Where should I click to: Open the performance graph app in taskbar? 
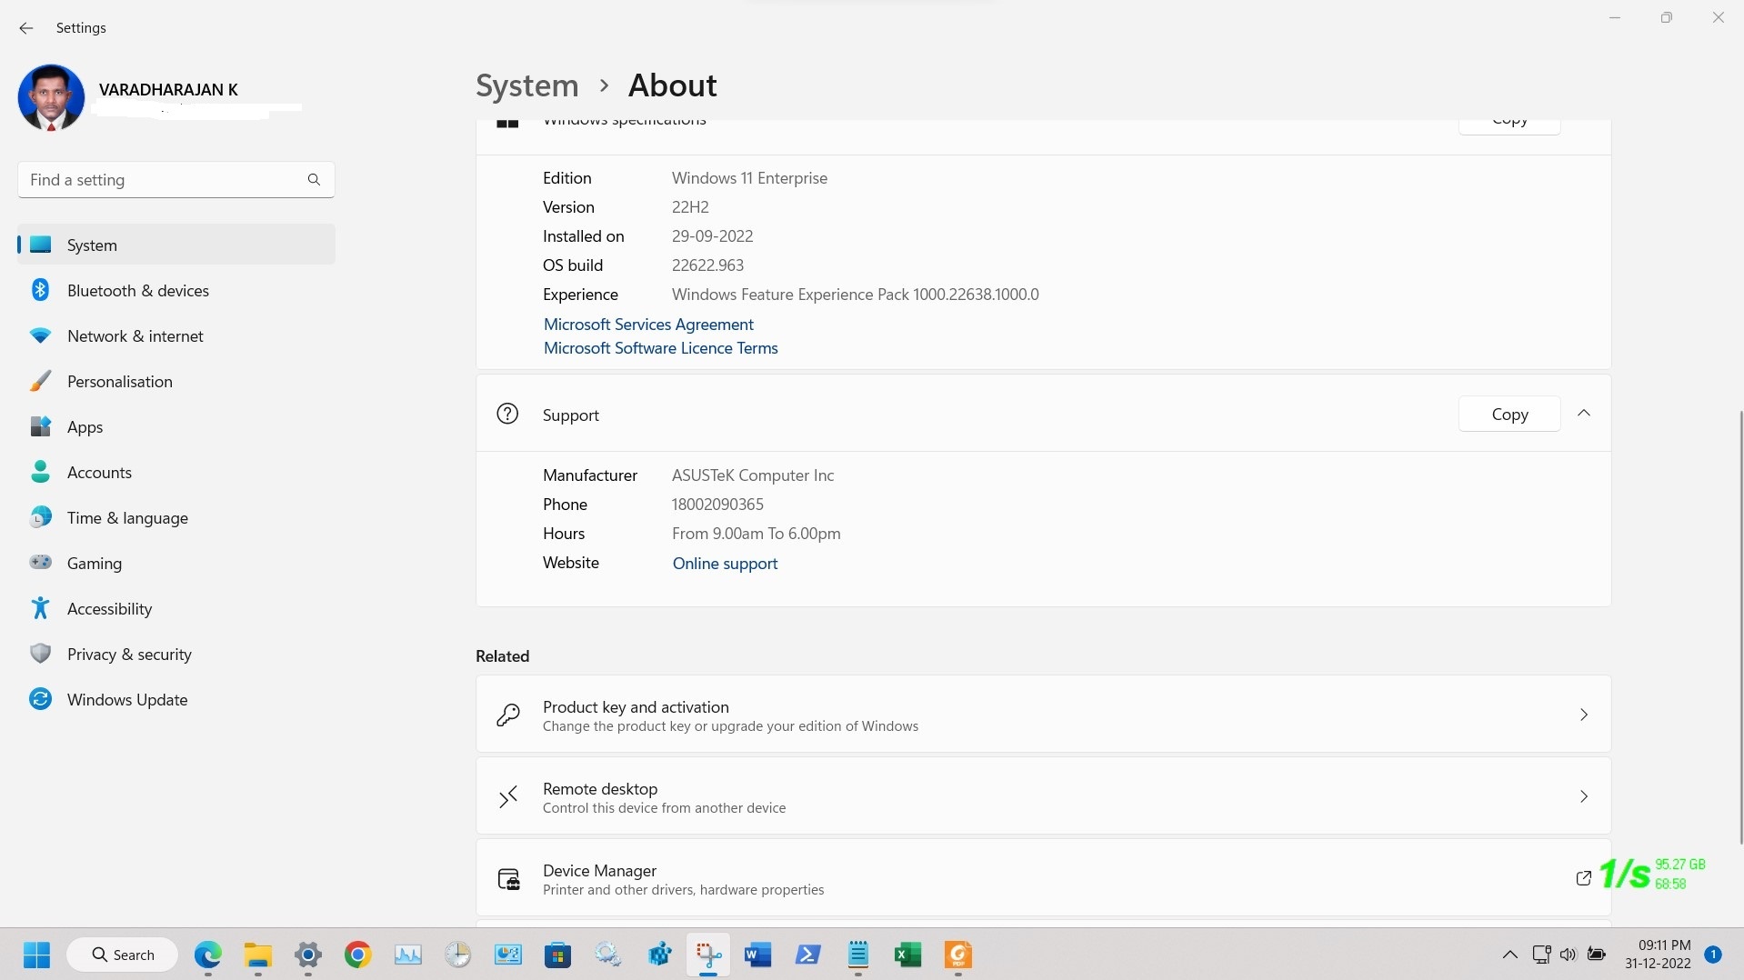click(x=408, y=955)
